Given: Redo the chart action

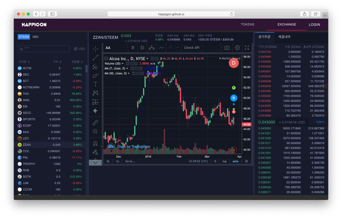Looking at the screenshot, I should [177, 48].
